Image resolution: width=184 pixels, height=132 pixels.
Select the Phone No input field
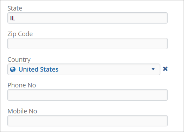87,95
